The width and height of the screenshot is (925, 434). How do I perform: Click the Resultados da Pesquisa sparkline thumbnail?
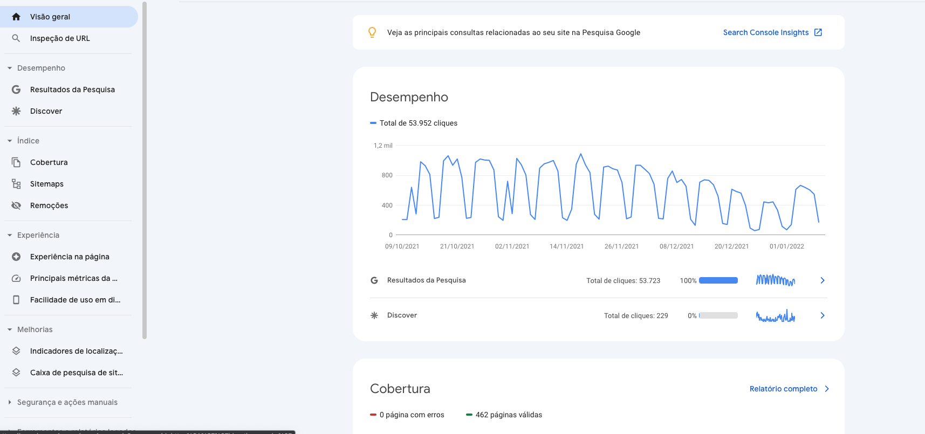(776, 280)
